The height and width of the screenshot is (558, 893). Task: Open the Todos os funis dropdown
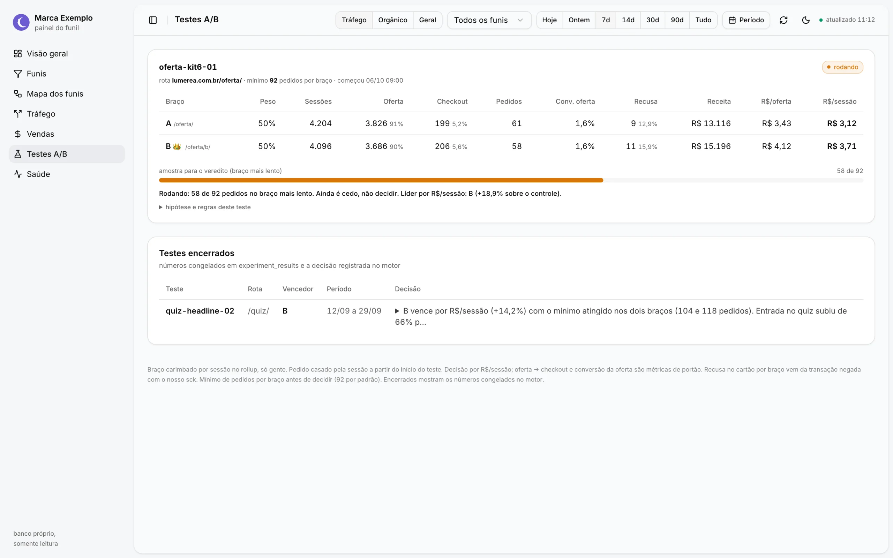point(489,20)
